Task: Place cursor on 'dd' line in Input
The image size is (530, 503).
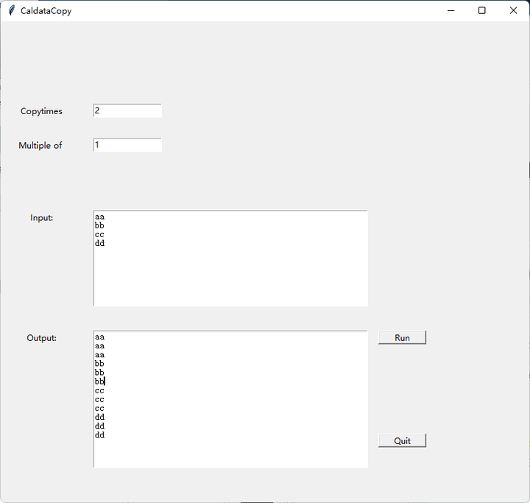Action: click(x=99, y=243)
